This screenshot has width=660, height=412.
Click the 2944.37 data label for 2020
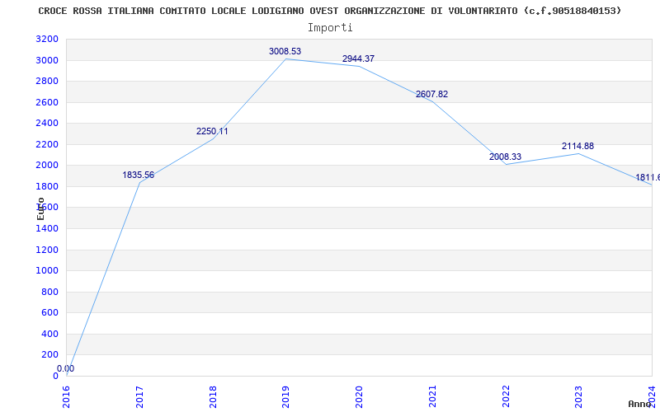(358, 59)
